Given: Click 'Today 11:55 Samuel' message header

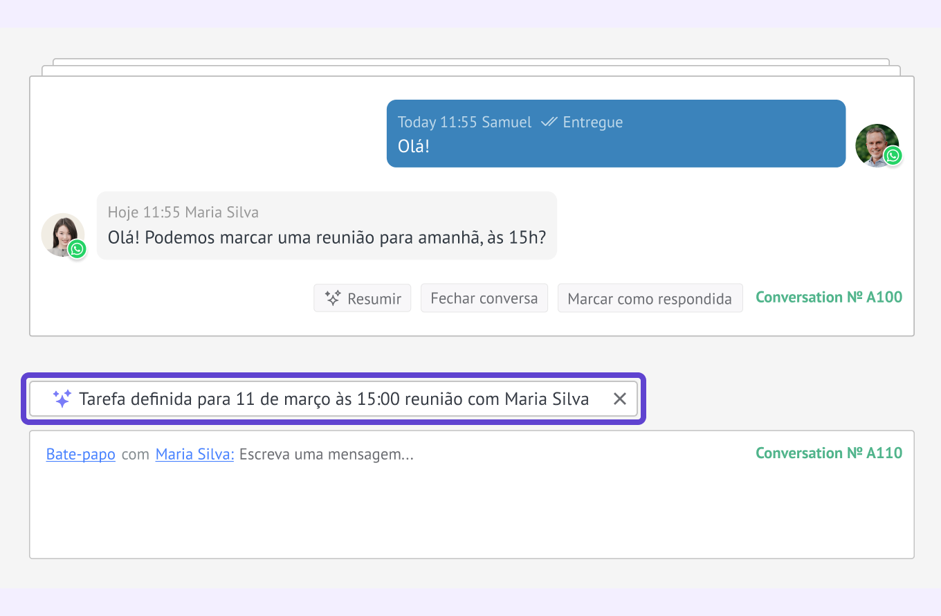Looking at the screenshot, I should [x=464, y=123].
